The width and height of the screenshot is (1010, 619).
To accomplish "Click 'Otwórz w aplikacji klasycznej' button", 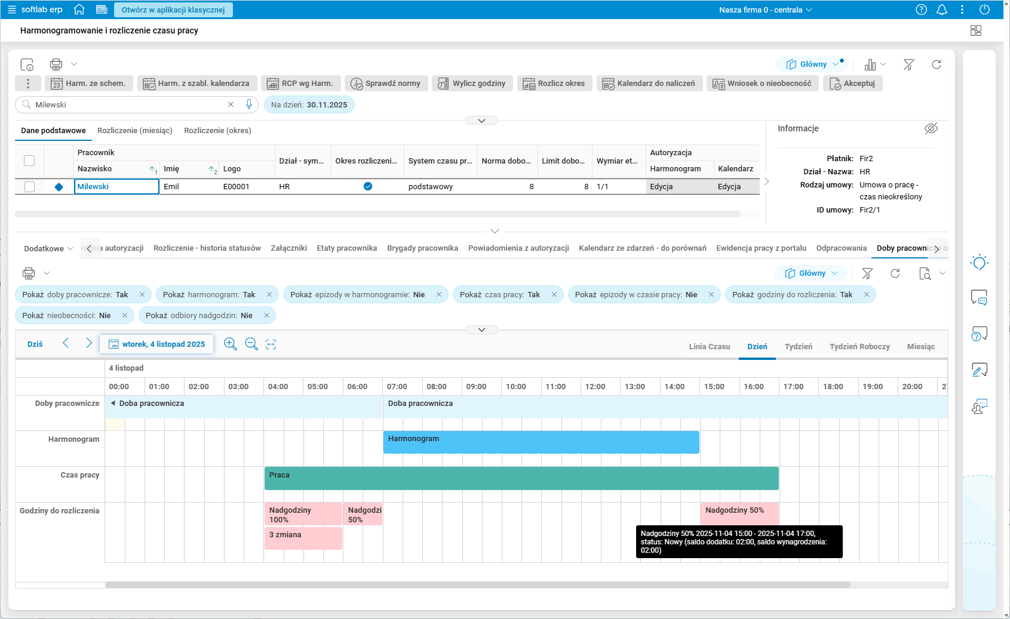I will click(x=173, y=10).
